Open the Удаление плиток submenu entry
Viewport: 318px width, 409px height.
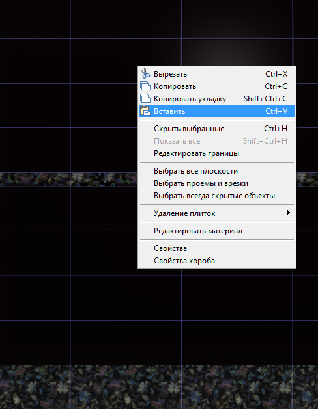point(217,213)
